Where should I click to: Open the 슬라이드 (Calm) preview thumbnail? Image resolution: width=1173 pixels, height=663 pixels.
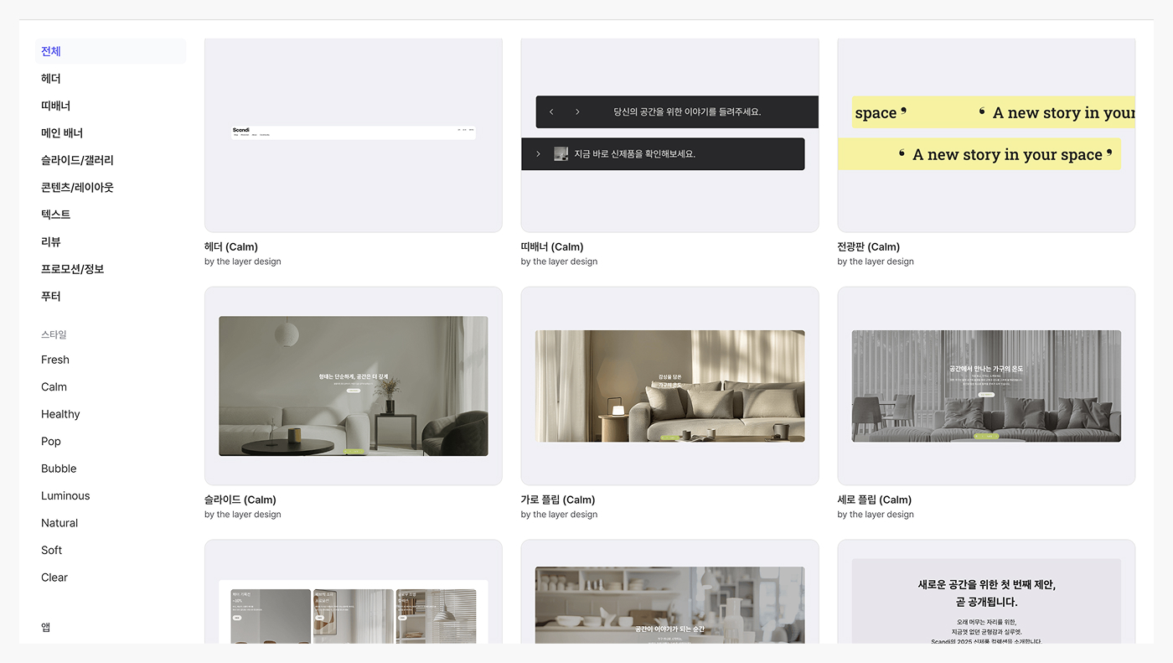(354, 386)
